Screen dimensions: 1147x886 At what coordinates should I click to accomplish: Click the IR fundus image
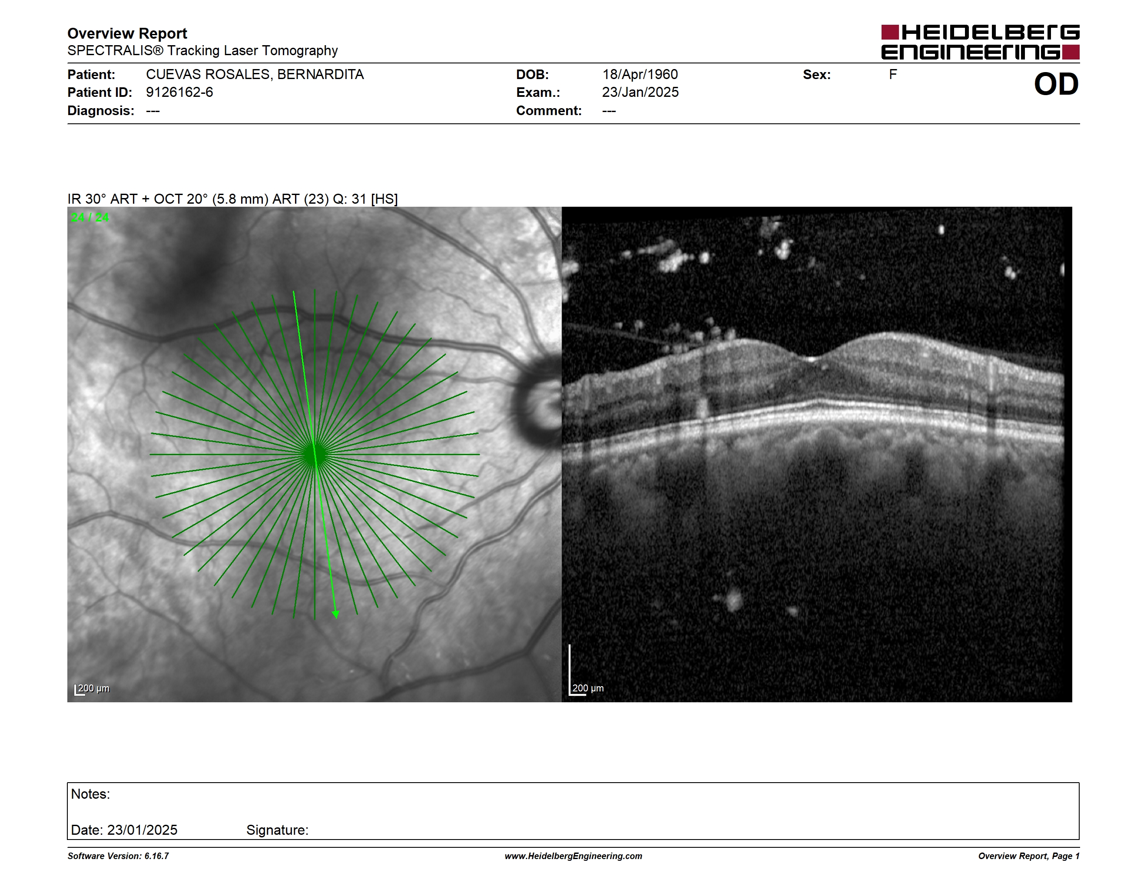(314, 454)
